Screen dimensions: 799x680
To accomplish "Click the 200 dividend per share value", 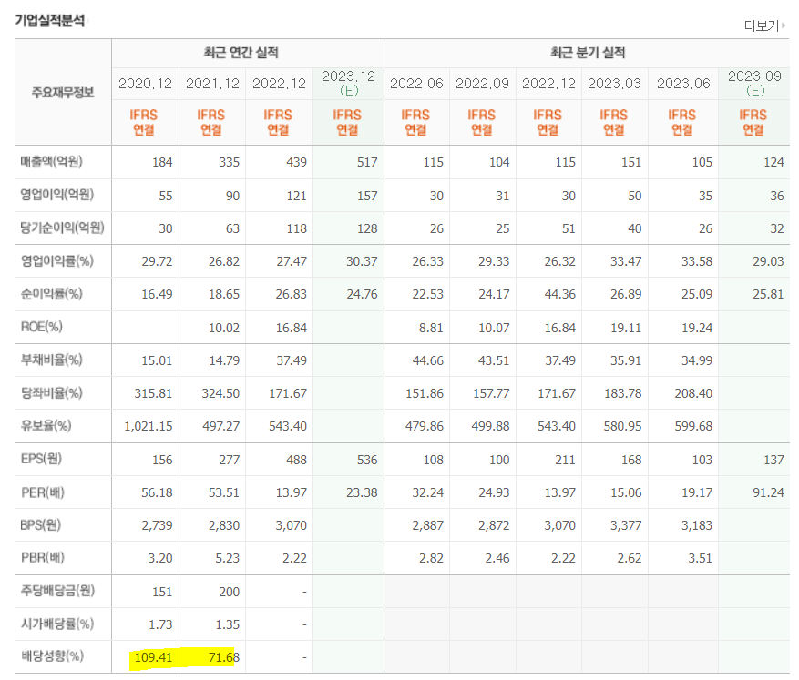I will (x=230, y=592).
